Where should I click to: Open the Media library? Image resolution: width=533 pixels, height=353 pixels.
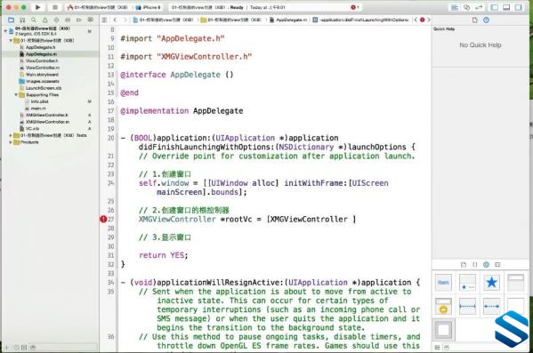[498, 265]
